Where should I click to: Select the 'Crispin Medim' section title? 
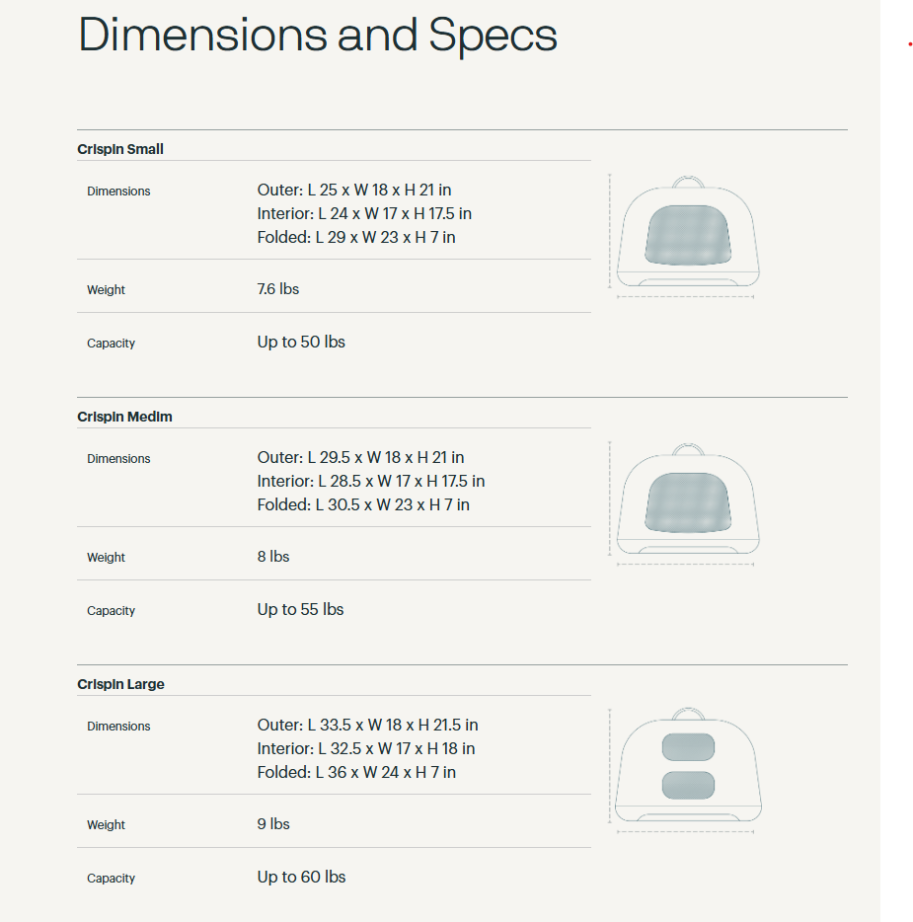point(124,417)
